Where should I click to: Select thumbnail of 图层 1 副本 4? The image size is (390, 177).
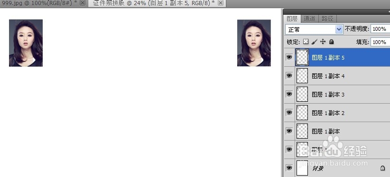tap(302, 76)
